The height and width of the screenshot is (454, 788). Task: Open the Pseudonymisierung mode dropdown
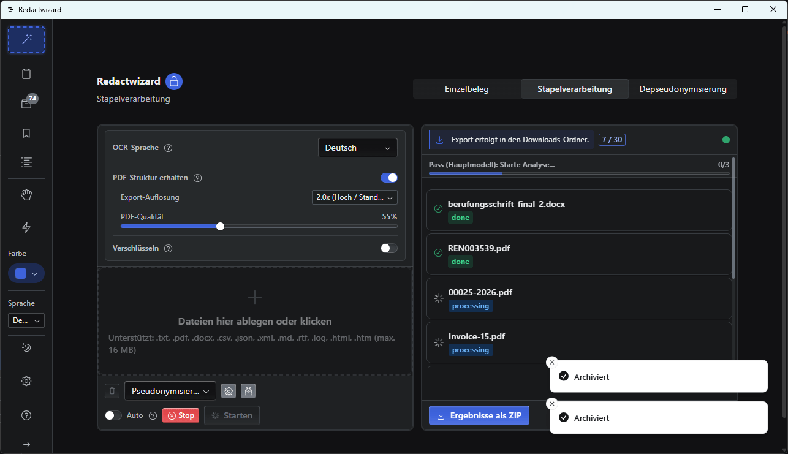click(x=170, y=391)
